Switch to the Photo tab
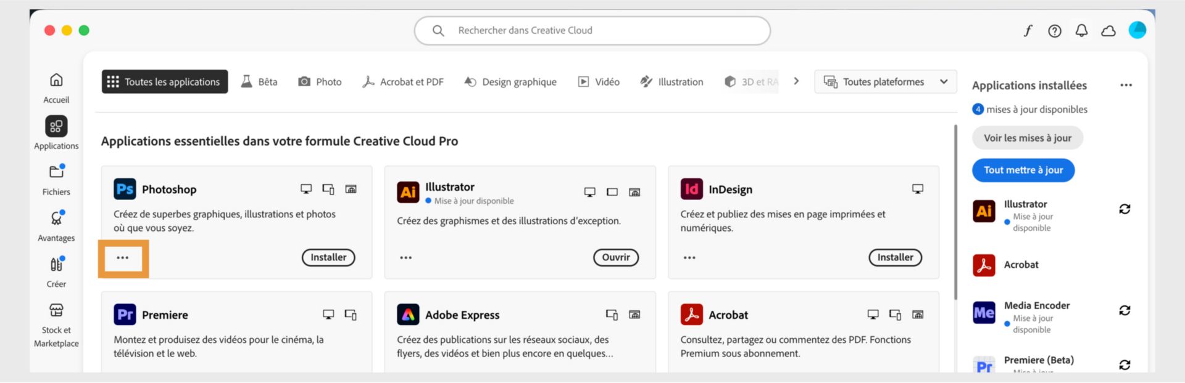Viewport: 1185px width, 383px height. 320,81
